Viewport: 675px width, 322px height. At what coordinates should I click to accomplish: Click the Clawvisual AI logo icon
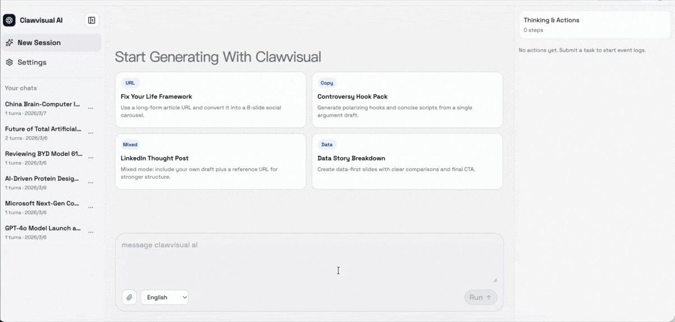coord(10,20)
